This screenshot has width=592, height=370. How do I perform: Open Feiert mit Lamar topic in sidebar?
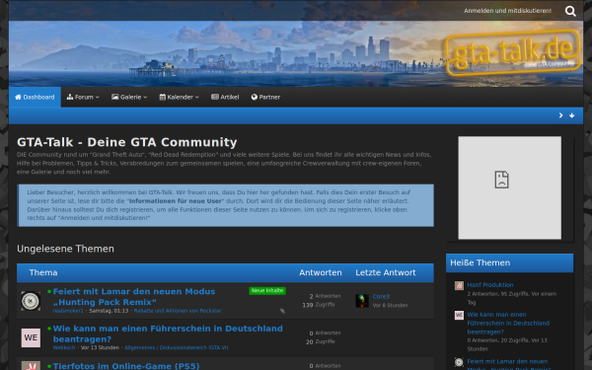tap(508, 364)
